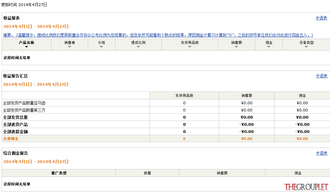330x192 pixels.
Task: Click the 推广类型 column header
Action: pos(59,173)
